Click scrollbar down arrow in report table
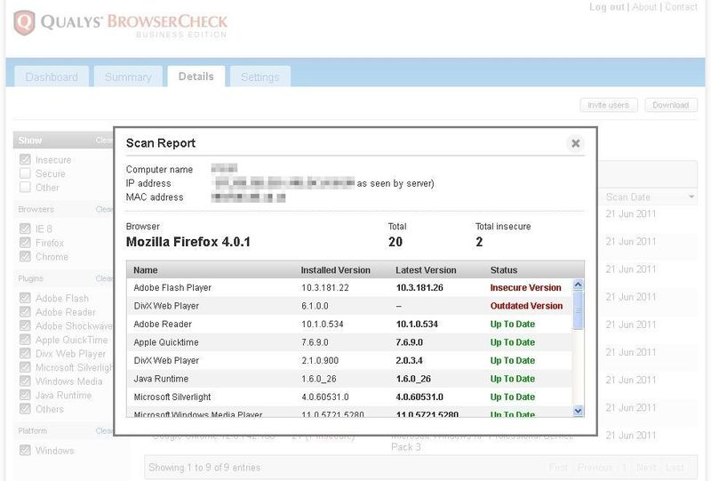This screenshot has height=481, width=711. [579, 411]
